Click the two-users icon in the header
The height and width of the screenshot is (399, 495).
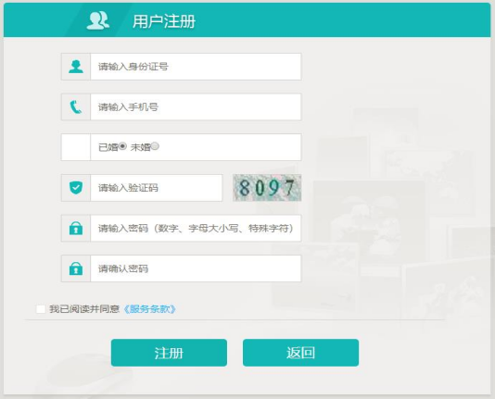point(98,20)
